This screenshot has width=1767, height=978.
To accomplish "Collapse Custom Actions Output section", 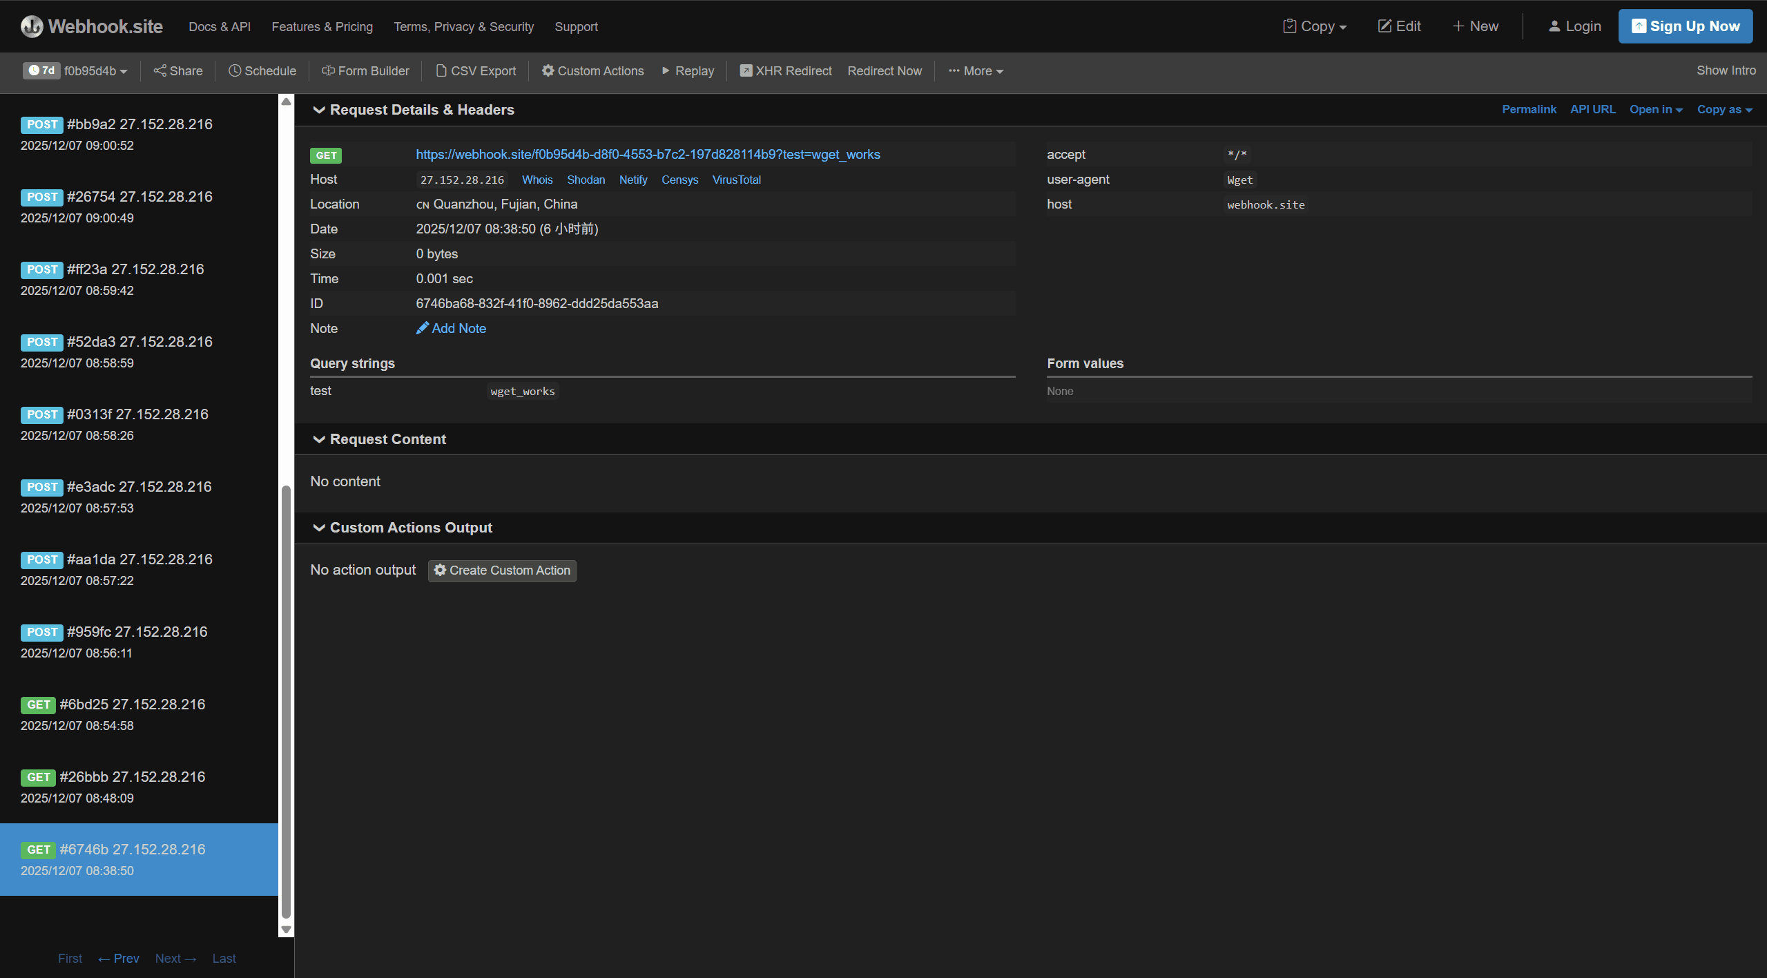I will 319,528.
